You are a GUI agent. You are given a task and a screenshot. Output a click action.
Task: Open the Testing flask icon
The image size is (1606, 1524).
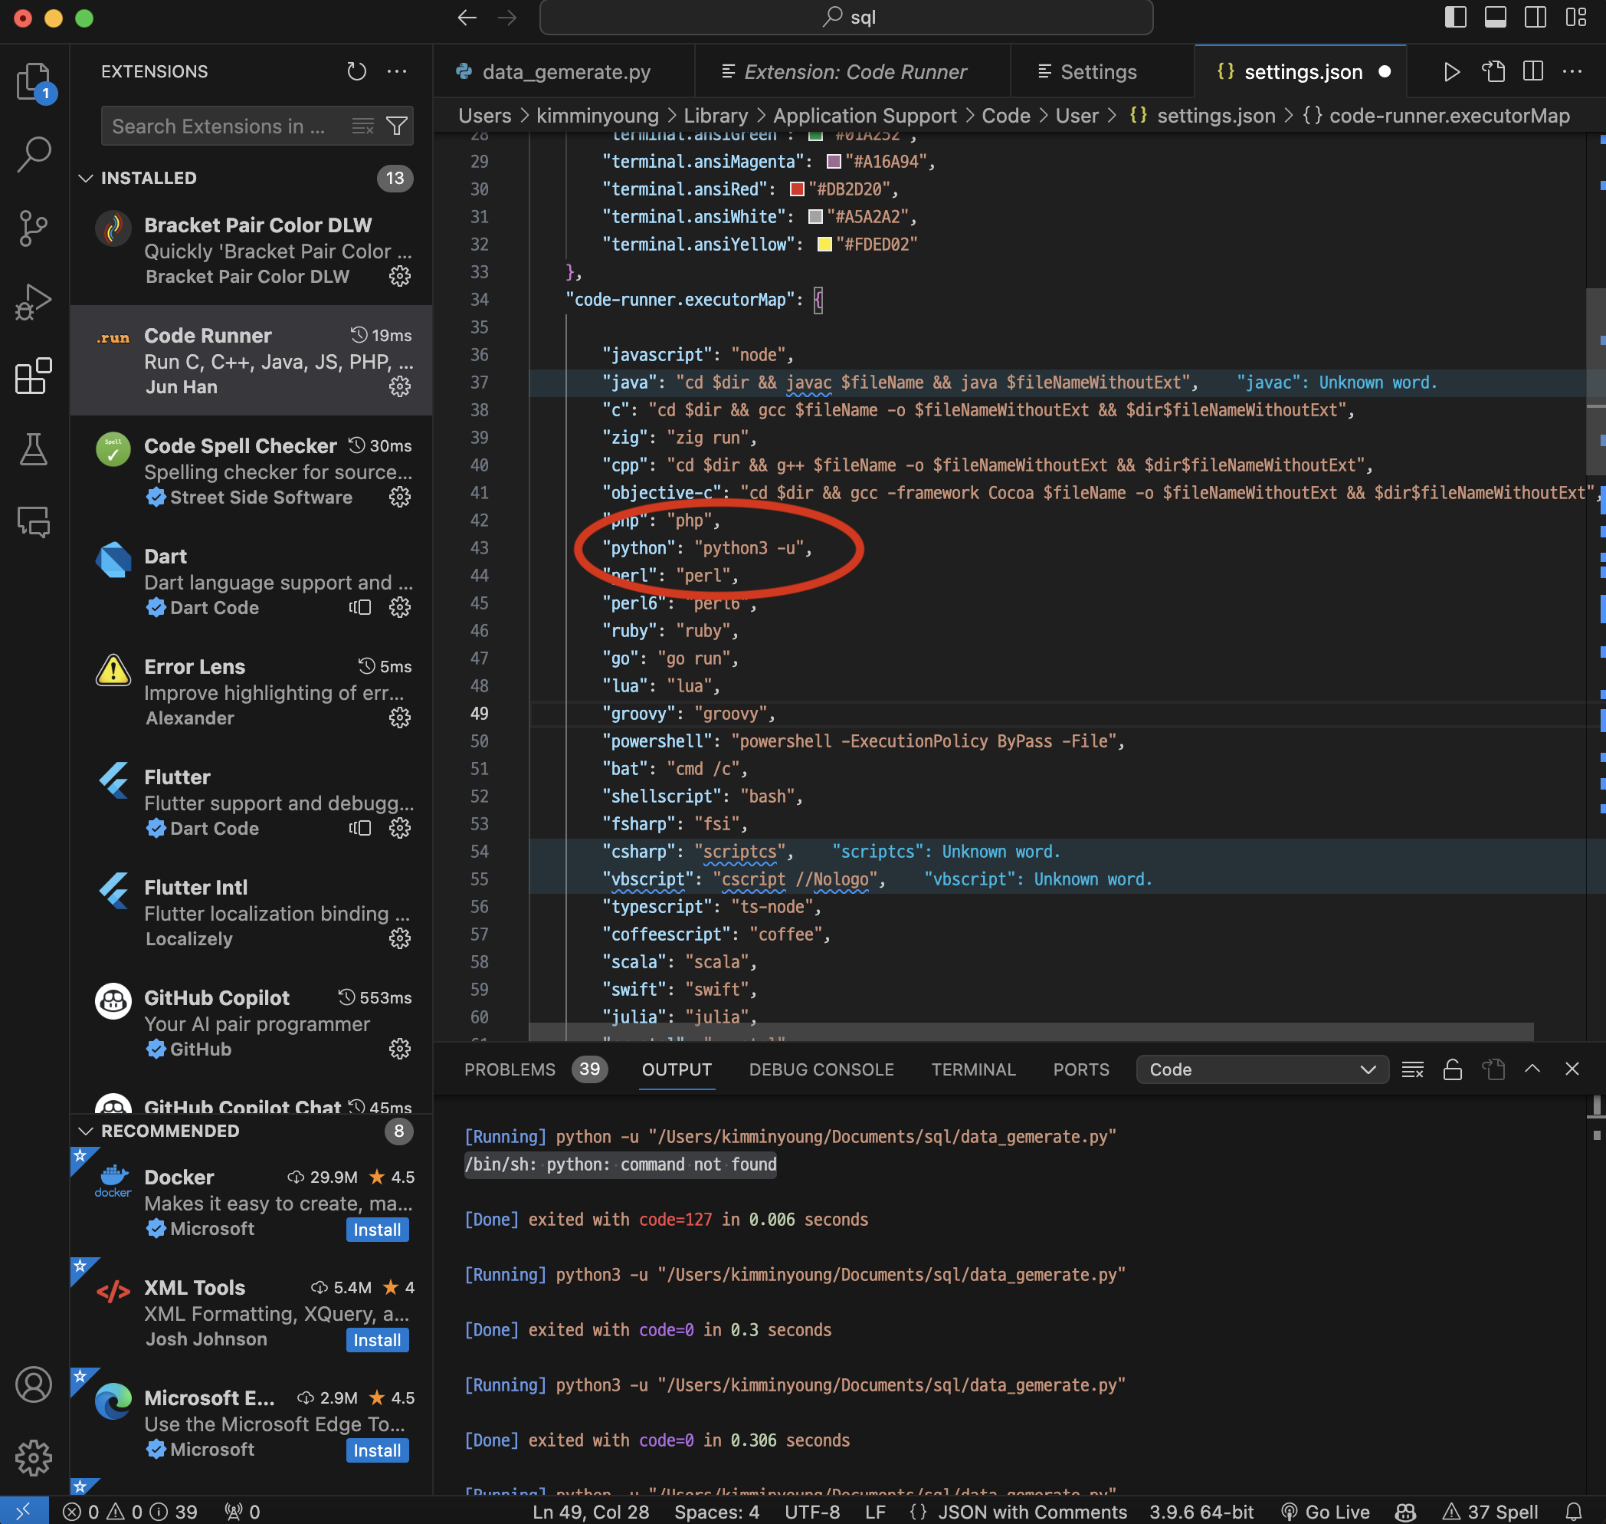33,448
